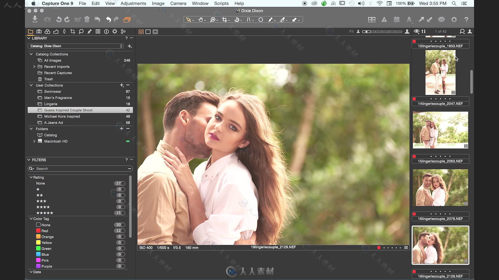Add a new user collection
Screen dimensions: 499x280
(x=122, y=85)
